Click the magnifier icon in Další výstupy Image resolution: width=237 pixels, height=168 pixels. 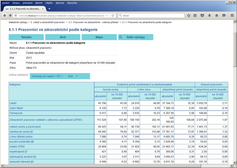click(120, 37)
